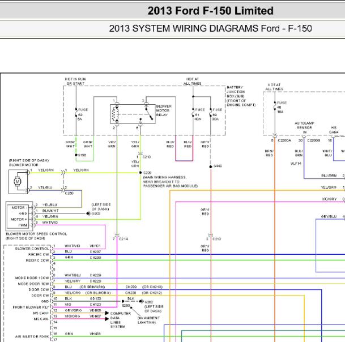Screen dimensions: 345x342
Task: Click the "PWM" pin label
Action: click(x=23, y=225)
